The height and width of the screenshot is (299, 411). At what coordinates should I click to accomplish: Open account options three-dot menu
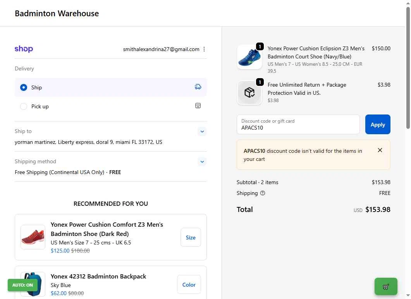[204, 49]
